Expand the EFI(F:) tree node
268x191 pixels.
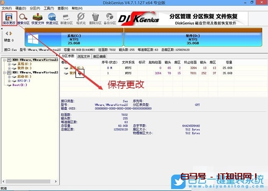tap(9, 81)
